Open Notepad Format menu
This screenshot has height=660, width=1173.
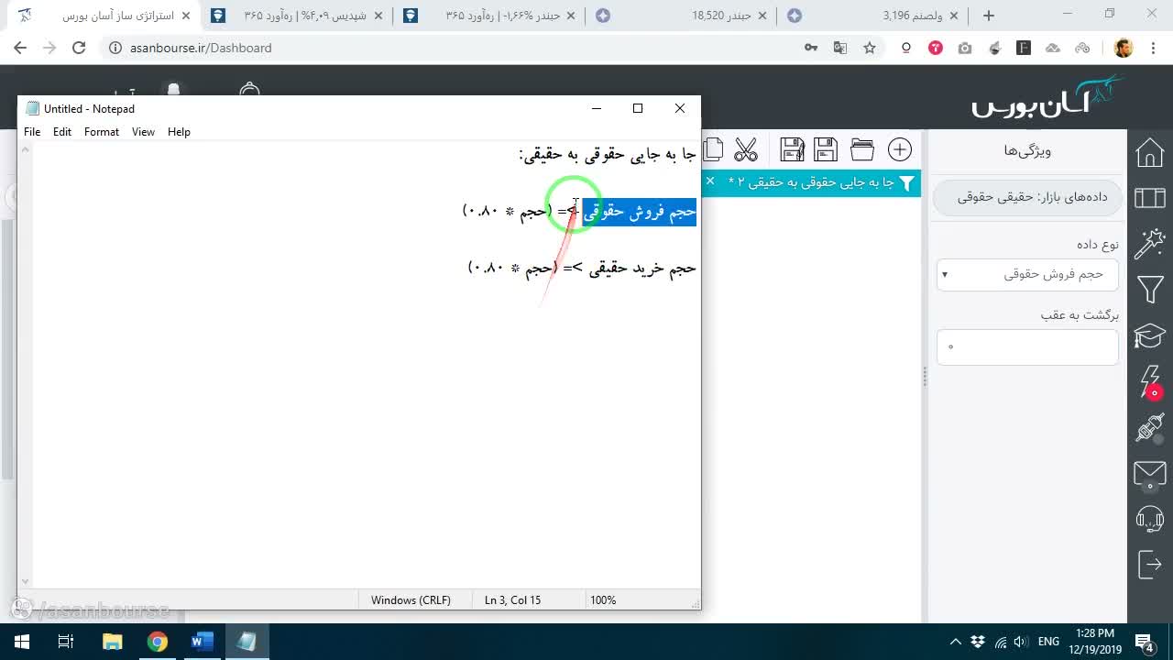pos(102,132)
